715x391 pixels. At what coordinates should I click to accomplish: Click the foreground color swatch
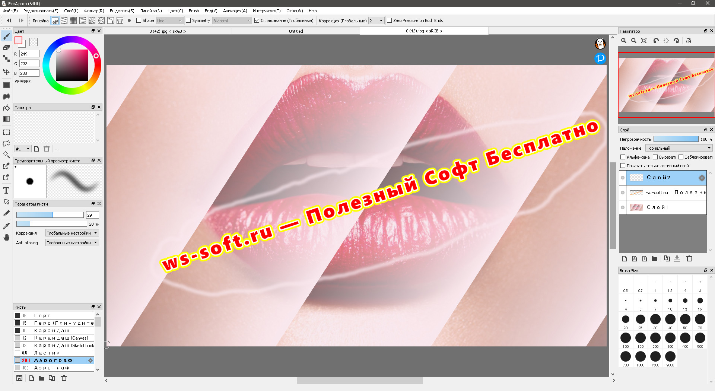click(x=18, y=40)
